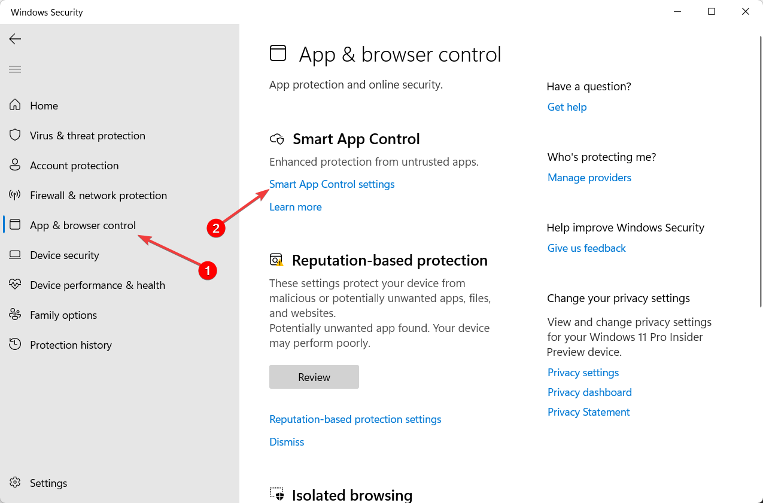Screen dimensions: 763x503
Task: Click the back arrow to go back
Action: (x=14, y=39)
